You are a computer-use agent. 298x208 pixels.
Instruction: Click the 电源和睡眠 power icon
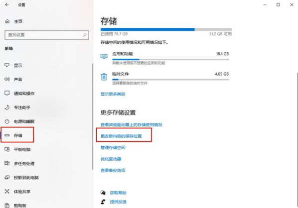(7, 121)
